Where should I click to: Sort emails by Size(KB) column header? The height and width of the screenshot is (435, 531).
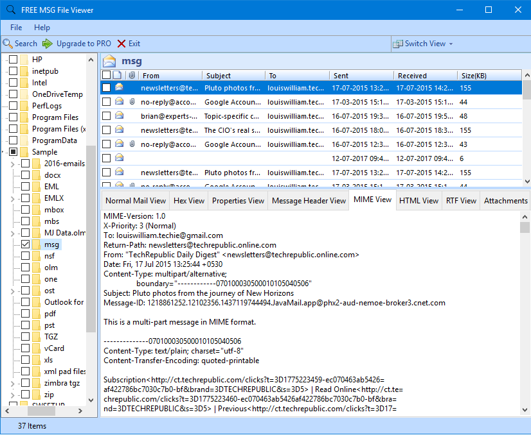[x=490, y=75]
